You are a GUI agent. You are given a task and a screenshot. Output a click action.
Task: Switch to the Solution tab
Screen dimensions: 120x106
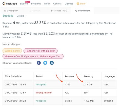35,11
